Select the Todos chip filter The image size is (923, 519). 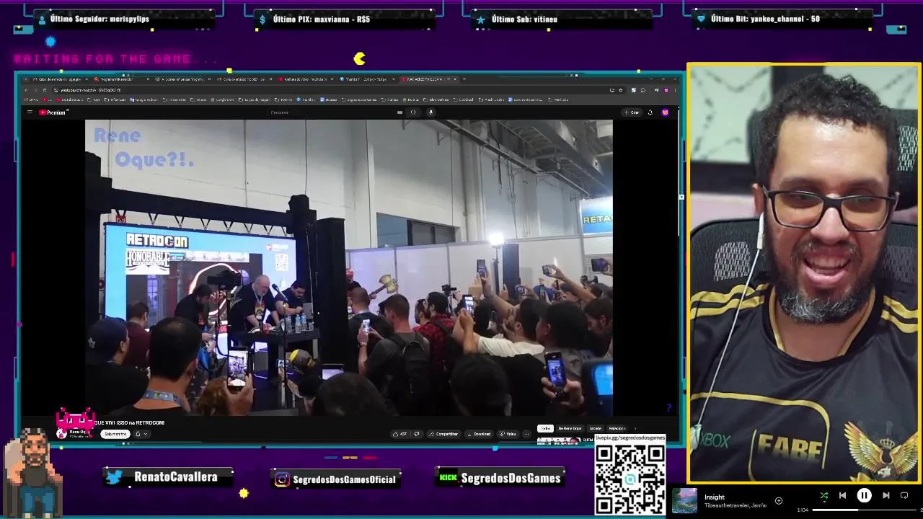click(545, 428)
